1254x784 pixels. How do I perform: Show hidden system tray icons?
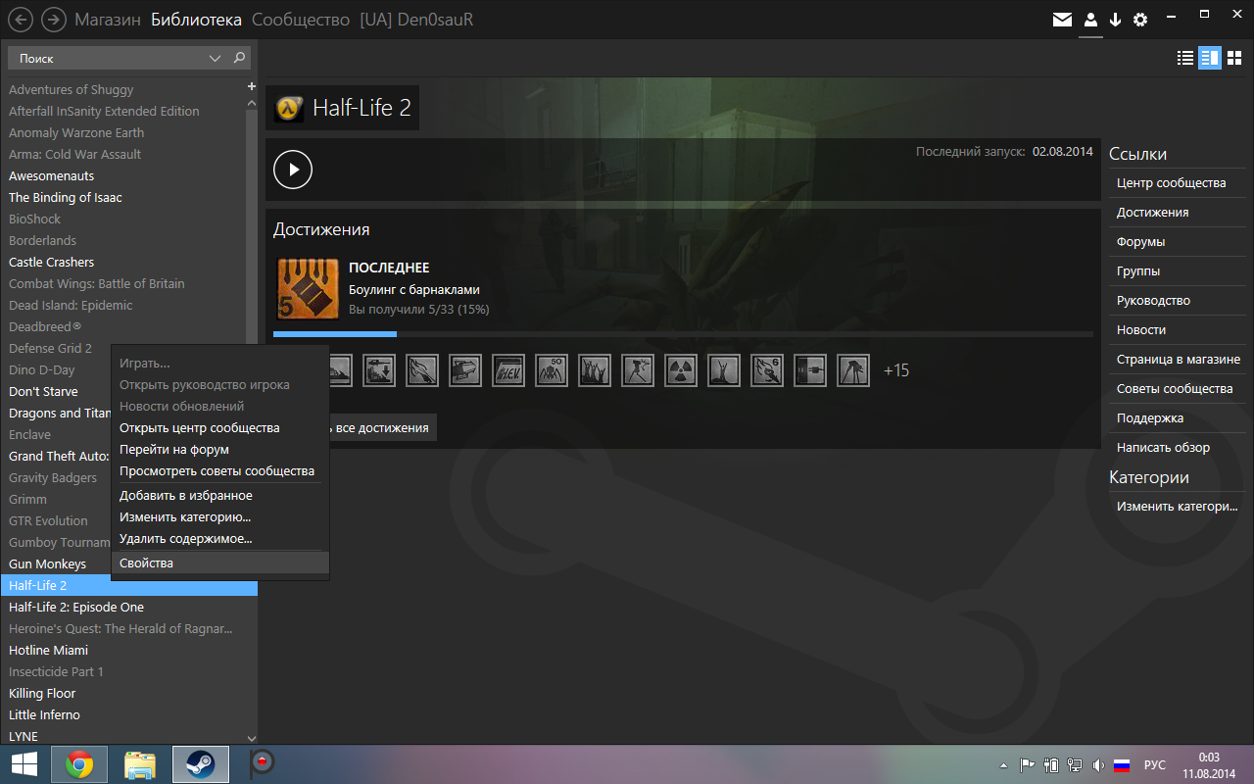1003,765
